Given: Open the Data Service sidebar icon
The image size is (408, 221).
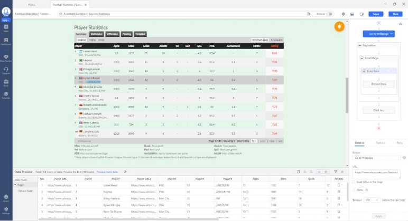Looking at the screenshot, I should [6, 57].
